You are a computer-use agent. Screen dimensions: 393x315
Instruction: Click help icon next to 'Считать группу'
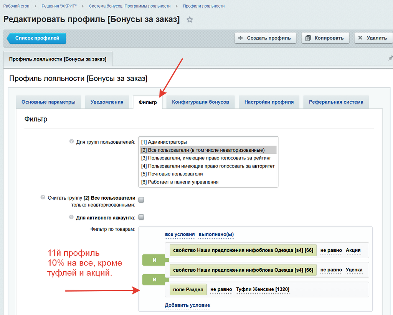(x=43, y=197)
